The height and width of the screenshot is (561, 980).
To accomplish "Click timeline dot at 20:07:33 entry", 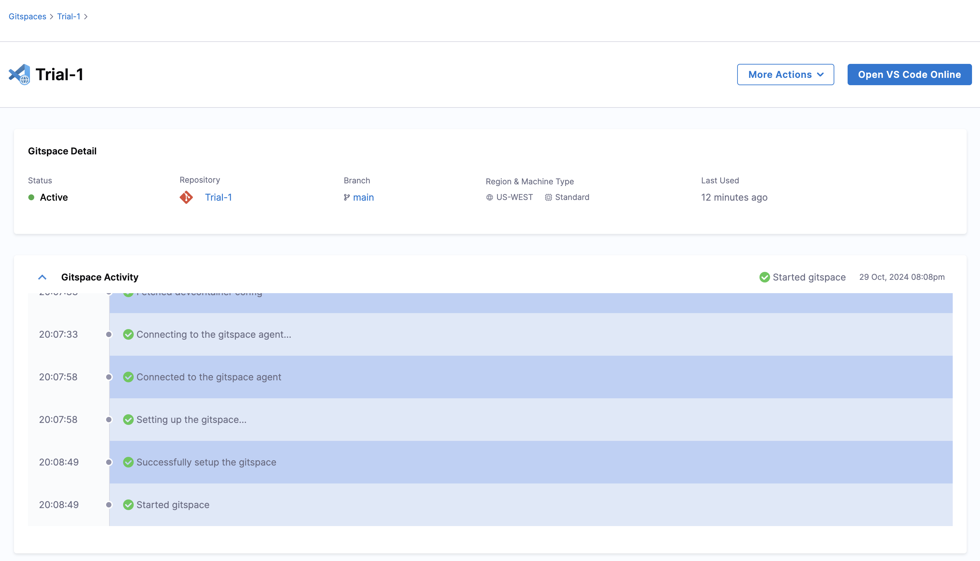I will 109,334.
